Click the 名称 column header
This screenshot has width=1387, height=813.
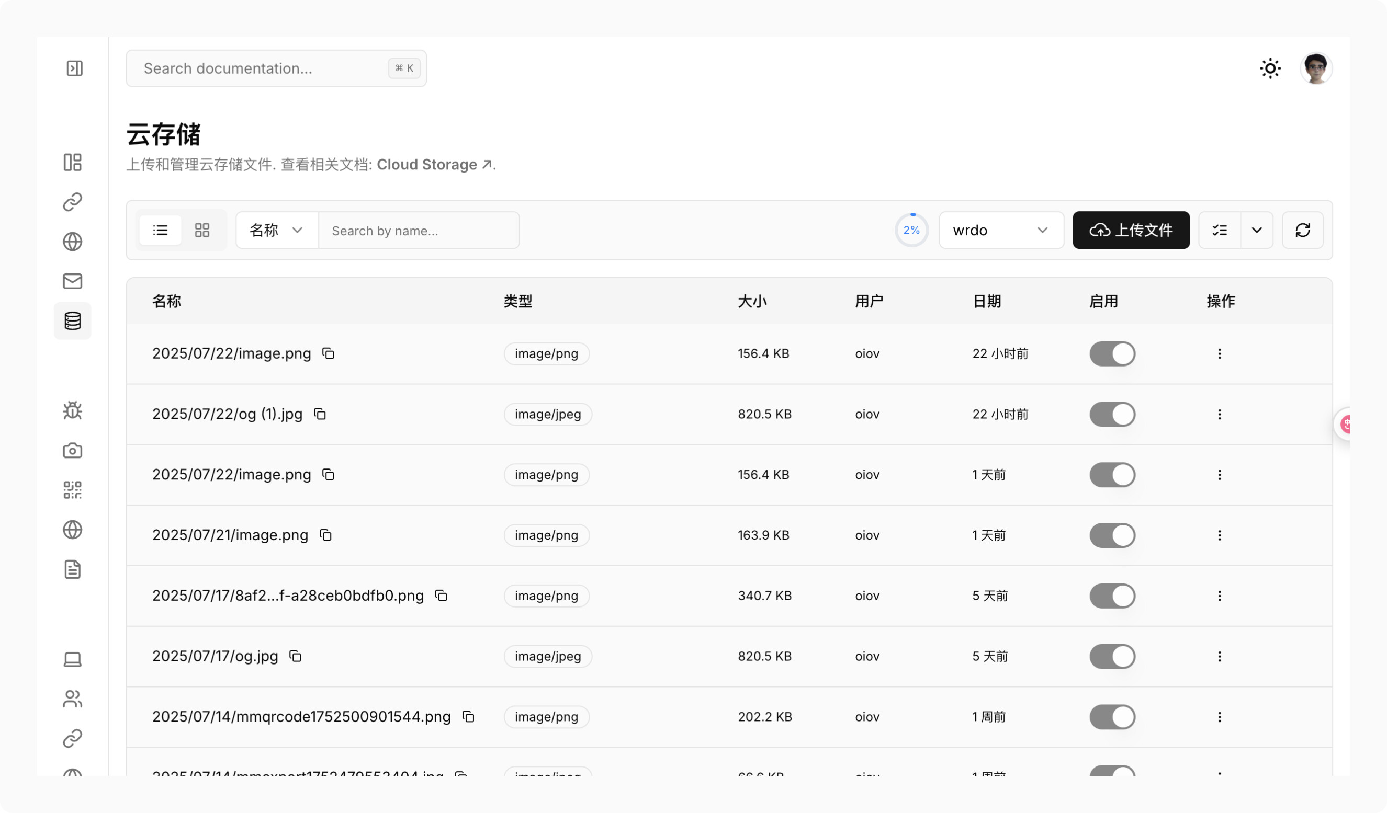tap(166, 301)
